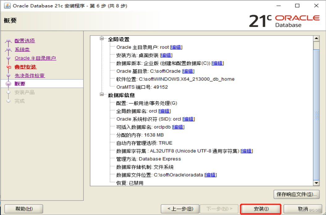
Task: Edit the Oracle 基目录 path
Action: (x=188, y=71)
